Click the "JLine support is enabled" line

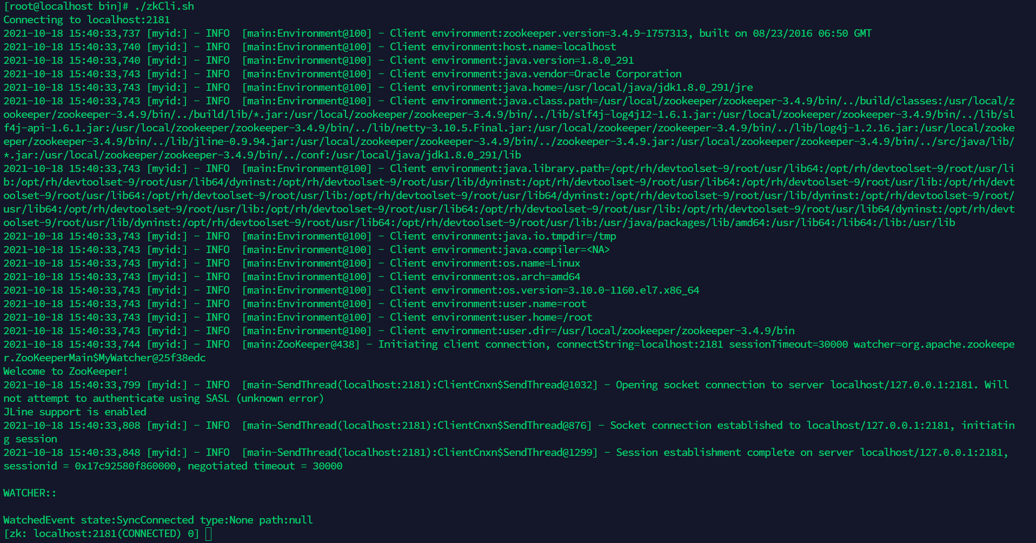pos(75,412)
